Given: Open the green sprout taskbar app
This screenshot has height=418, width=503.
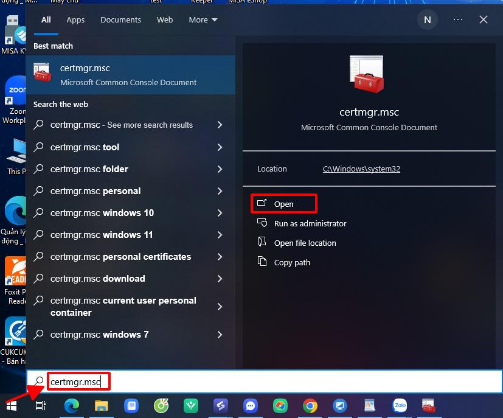Looking at the screenshot, I should tap(191, 406).
